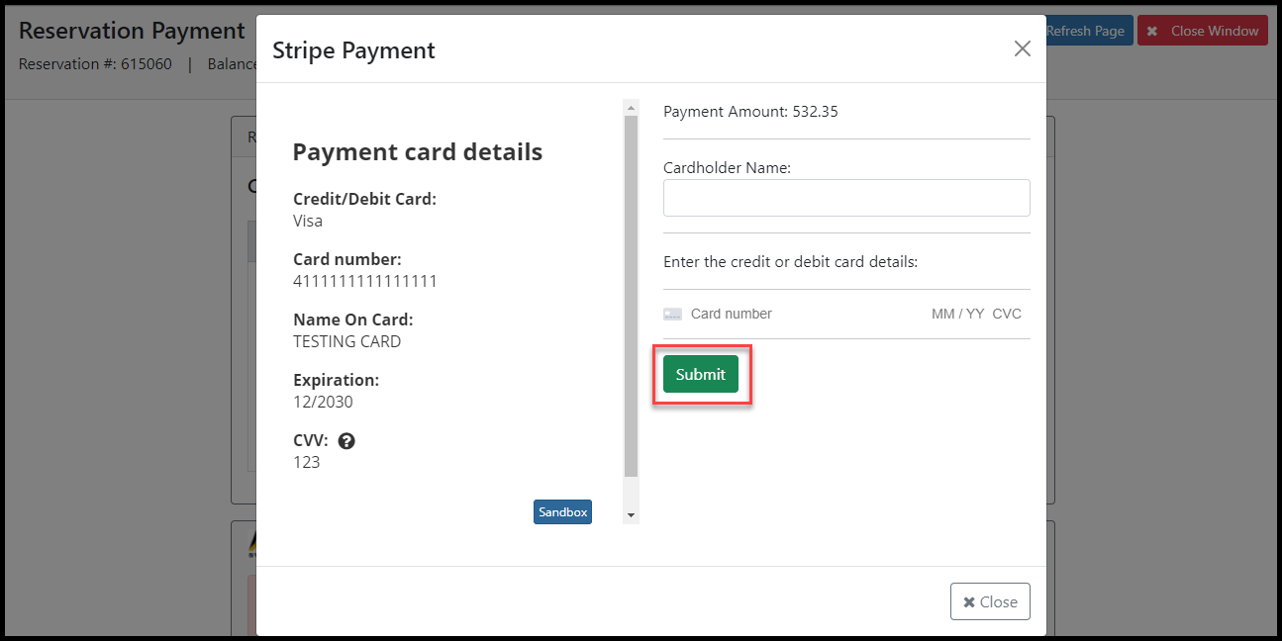Click the Stripe Payment dialog title
The width and height of the screenshot is (1282, 641).
coord(353,49)
